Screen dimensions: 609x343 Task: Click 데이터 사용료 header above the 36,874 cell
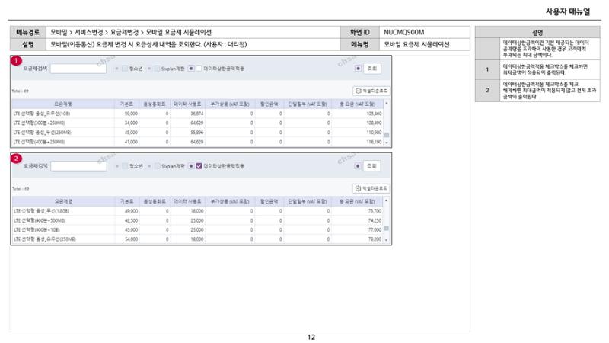187,104
